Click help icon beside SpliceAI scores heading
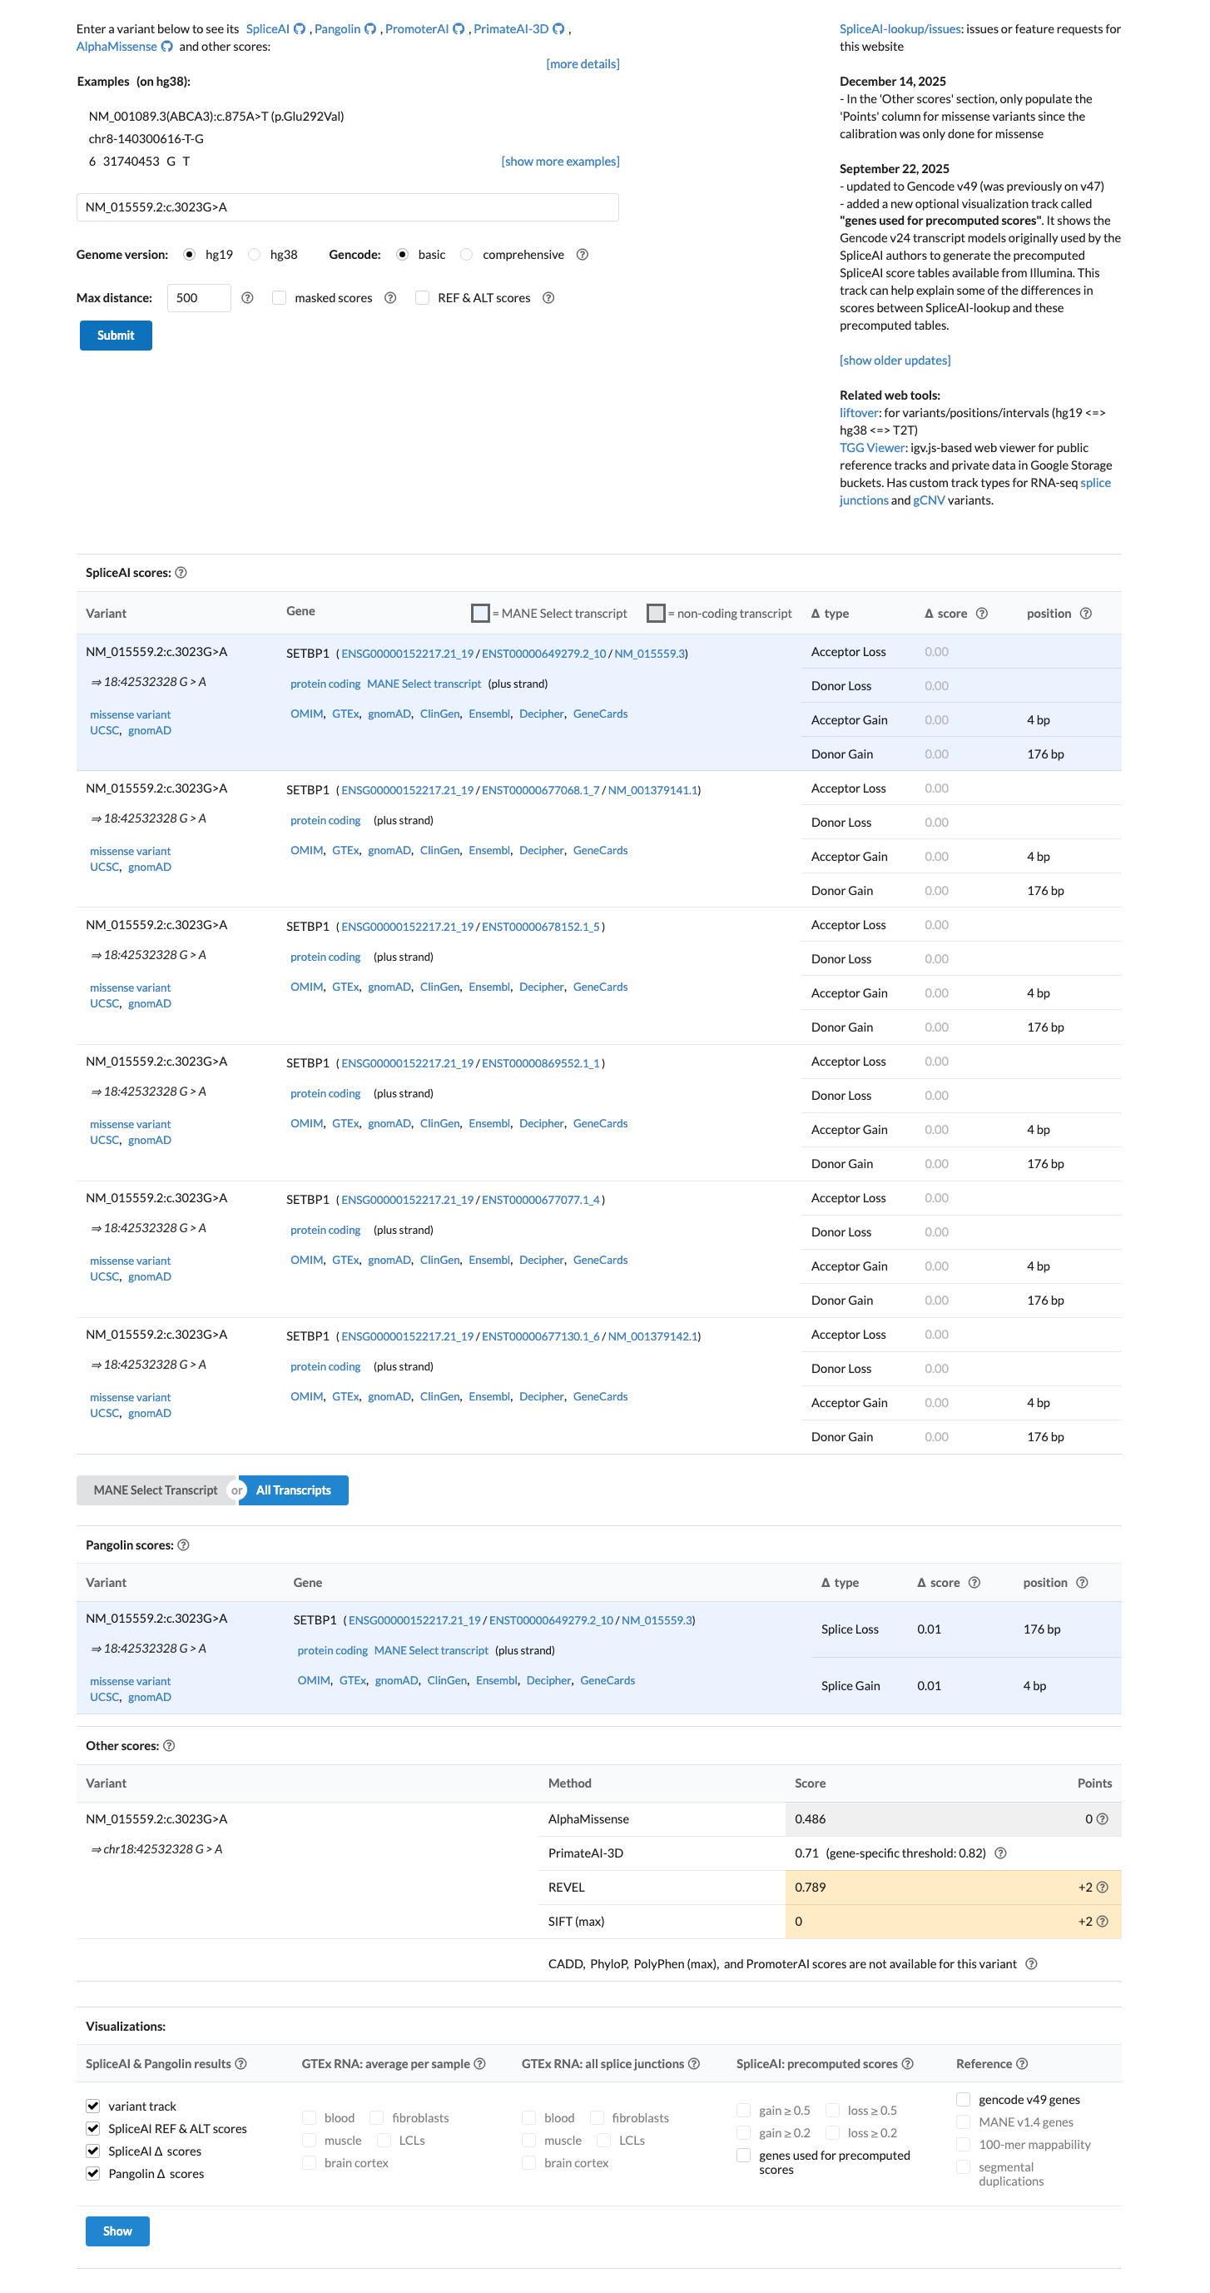Viewport: 1210px width, 2293px height. [x=181, y=573]
